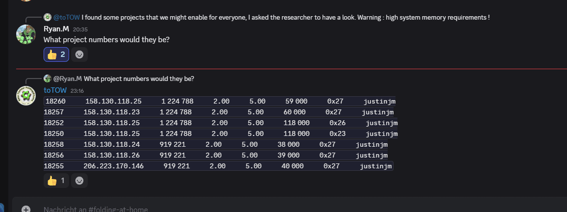Open the plus attachment button in message bar
Screen dimensions: 567x212
coord(26,209)
